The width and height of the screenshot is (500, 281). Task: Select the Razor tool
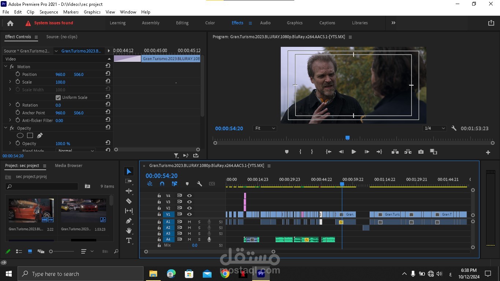click(129, 201)
